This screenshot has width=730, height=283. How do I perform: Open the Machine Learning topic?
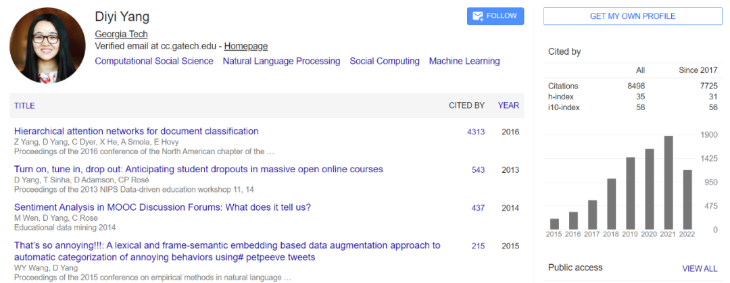click(464, 61)
